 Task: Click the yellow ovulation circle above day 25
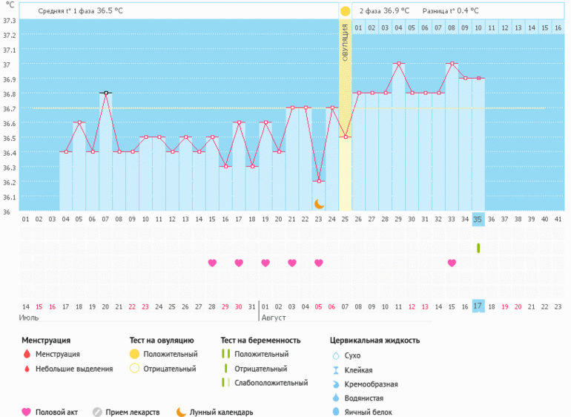click(345, 11)
